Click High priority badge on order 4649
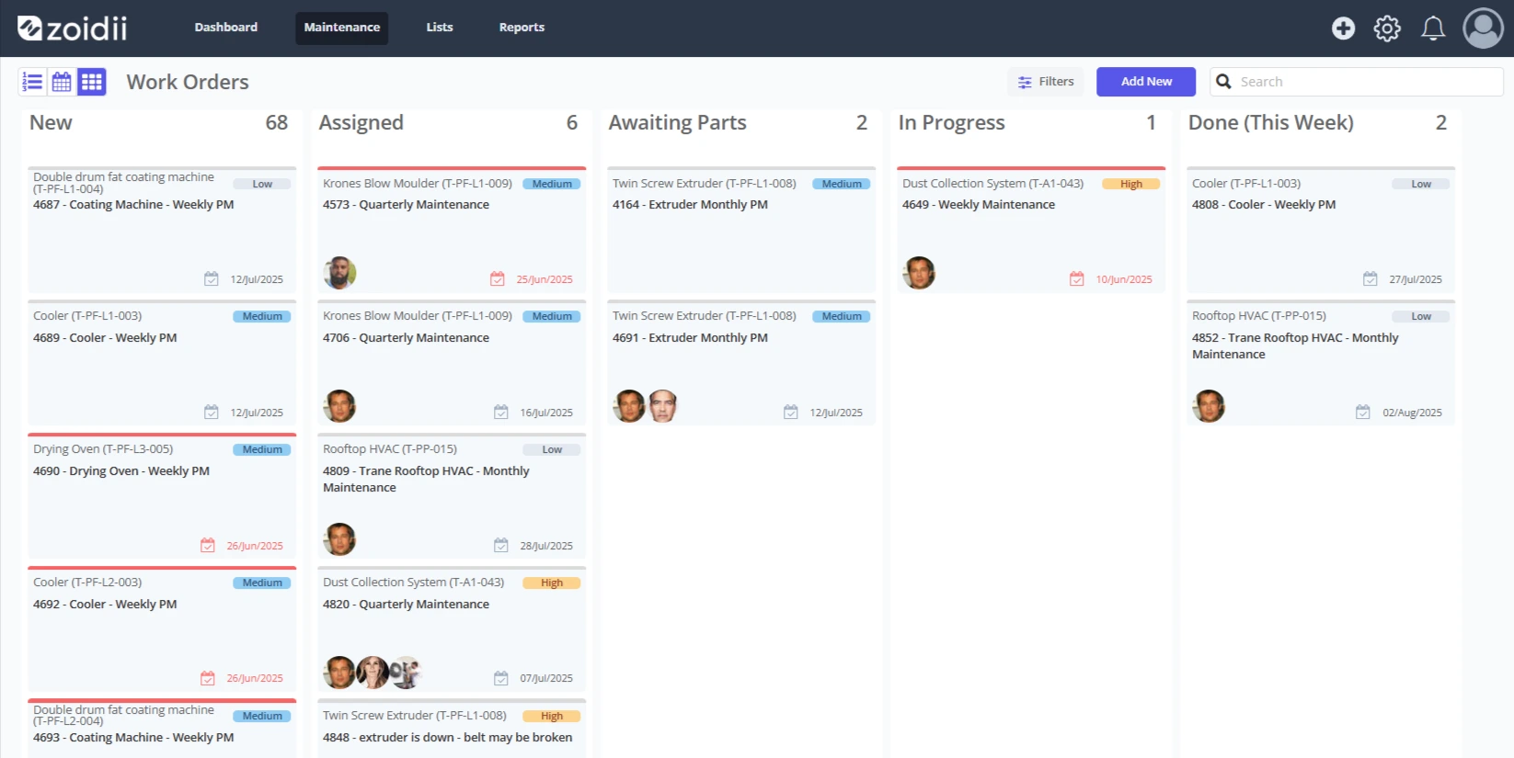Image resolution: width=1514 pixels, height=758 pixels. click(1131, 184)
